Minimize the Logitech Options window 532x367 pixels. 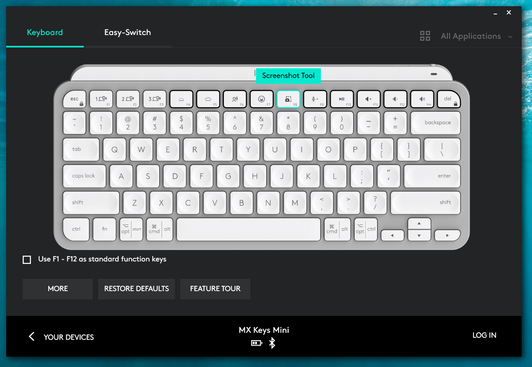pyautogui.click(x=495, y=13)
